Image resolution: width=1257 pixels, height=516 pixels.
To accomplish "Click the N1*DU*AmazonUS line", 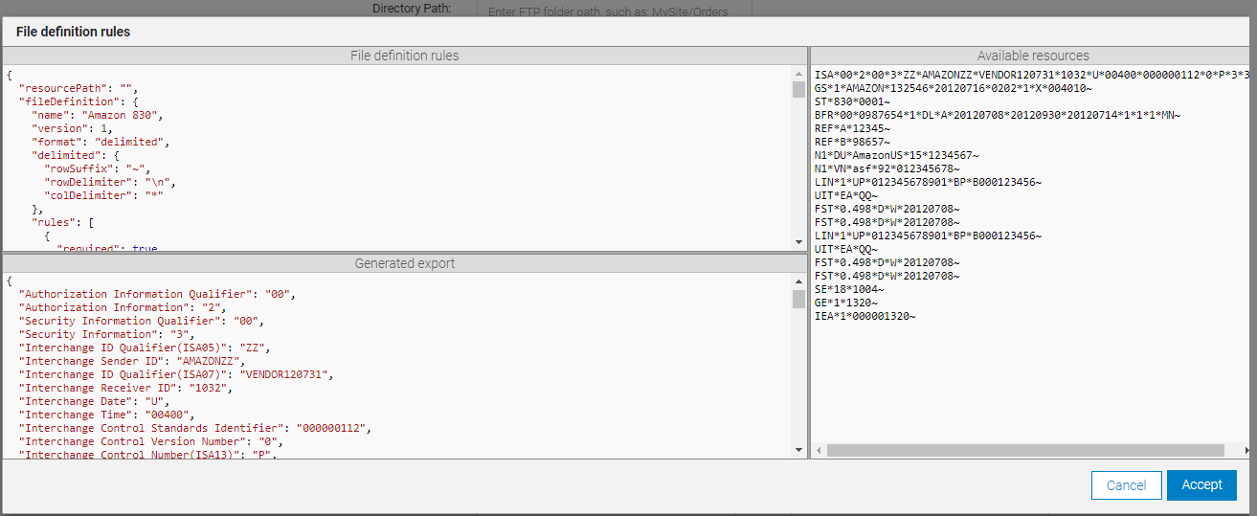I will 897,155.
